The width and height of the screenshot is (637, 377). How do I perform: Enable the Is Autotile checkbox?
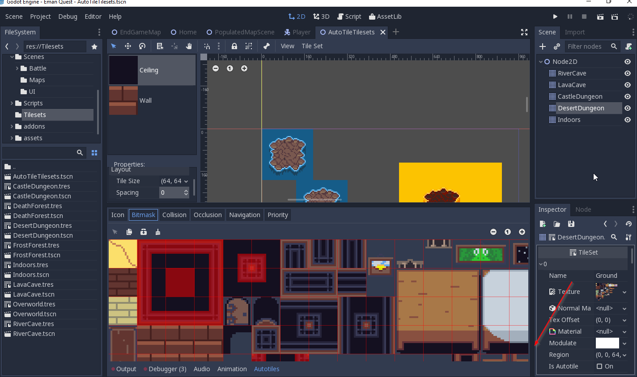[599, 366]
